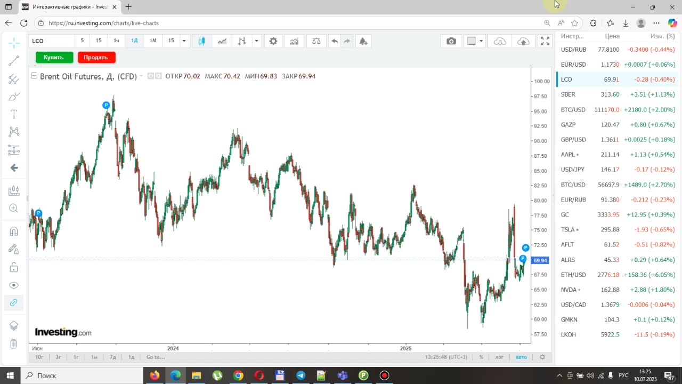
Task: Open the bottom-right chart settings gear
Action: pyautogui.click(x=542, y=357)
